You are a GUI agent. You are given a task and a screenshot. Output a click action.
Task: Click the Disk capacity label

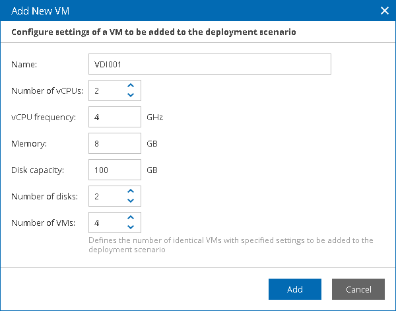38,170
